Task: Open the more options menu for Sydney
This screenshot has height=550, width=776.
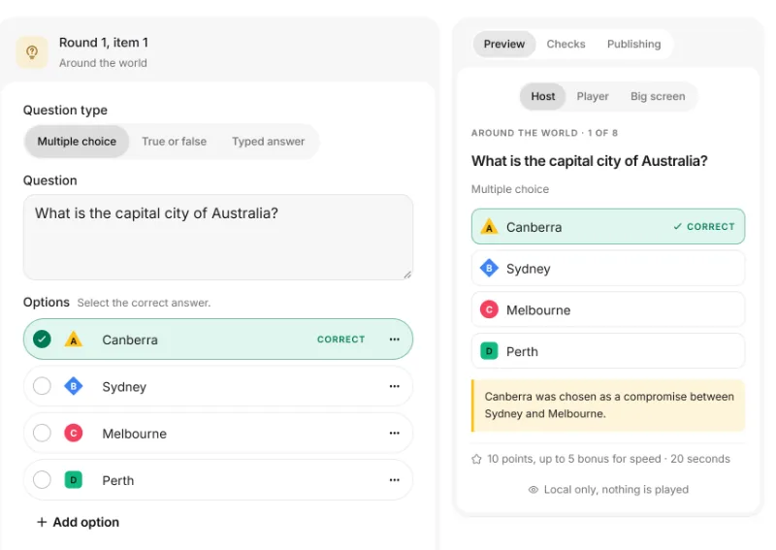Action: [x=395, y=386]
